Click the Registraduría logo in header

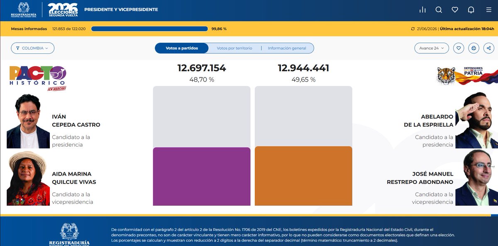coord(24,10)
